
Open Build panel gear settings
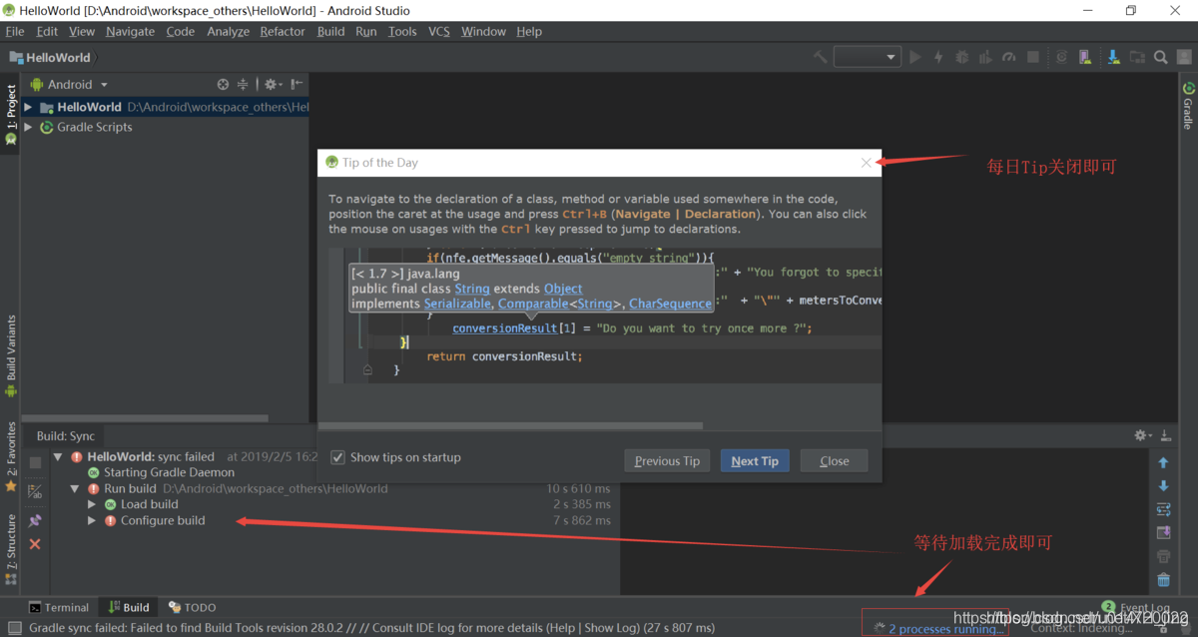[1143, 436]
